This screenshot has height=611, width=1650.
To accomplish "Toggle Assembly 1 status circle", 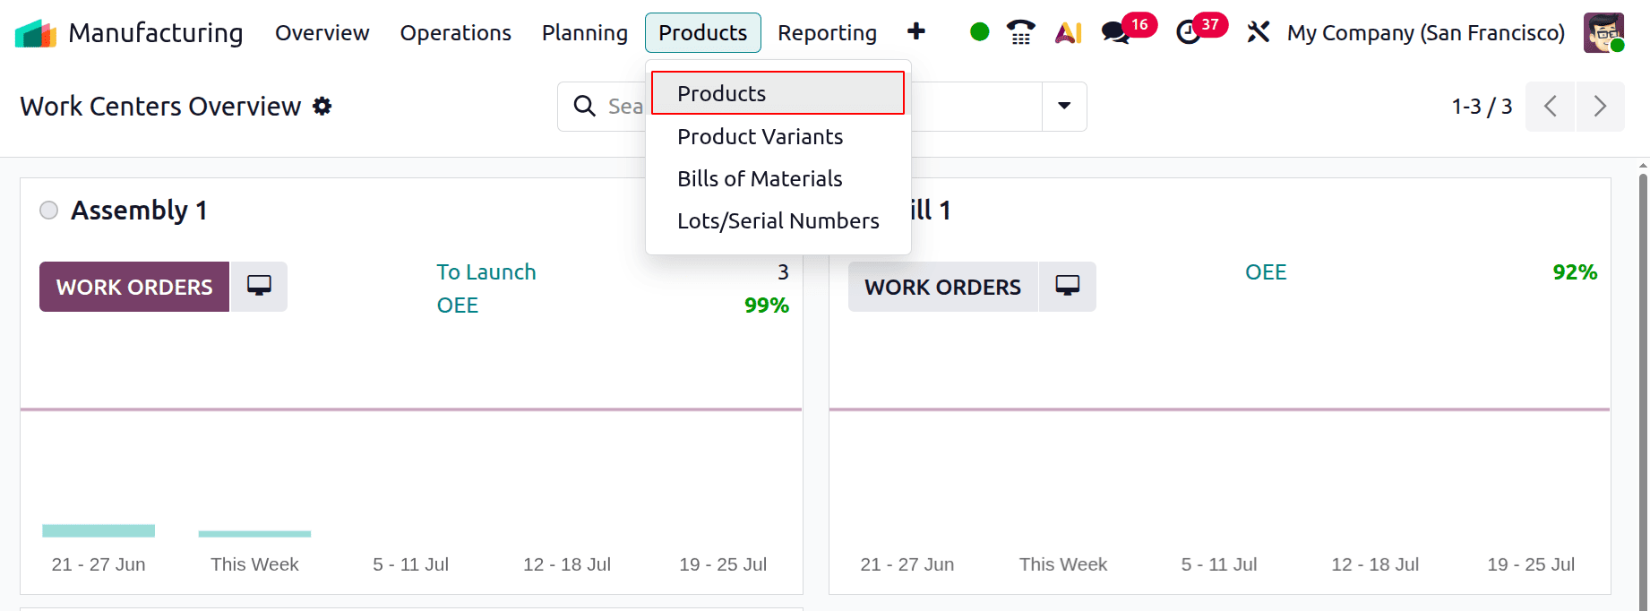I will (x=49, y=210).
